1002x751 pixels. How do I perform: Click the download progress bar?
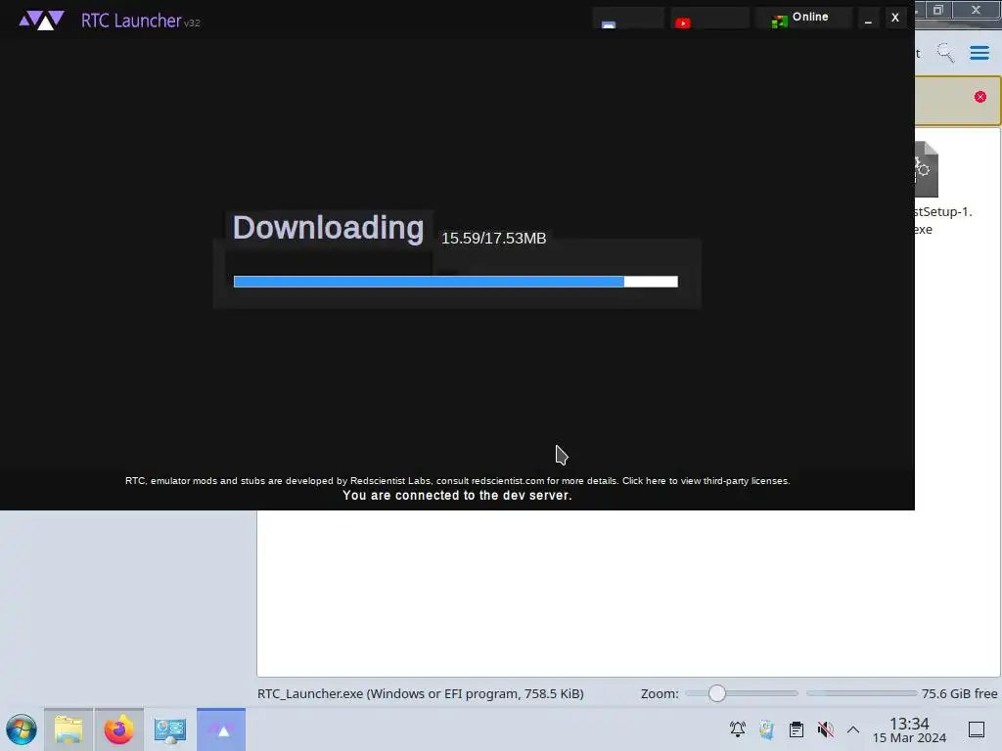[x=456, y=282]
